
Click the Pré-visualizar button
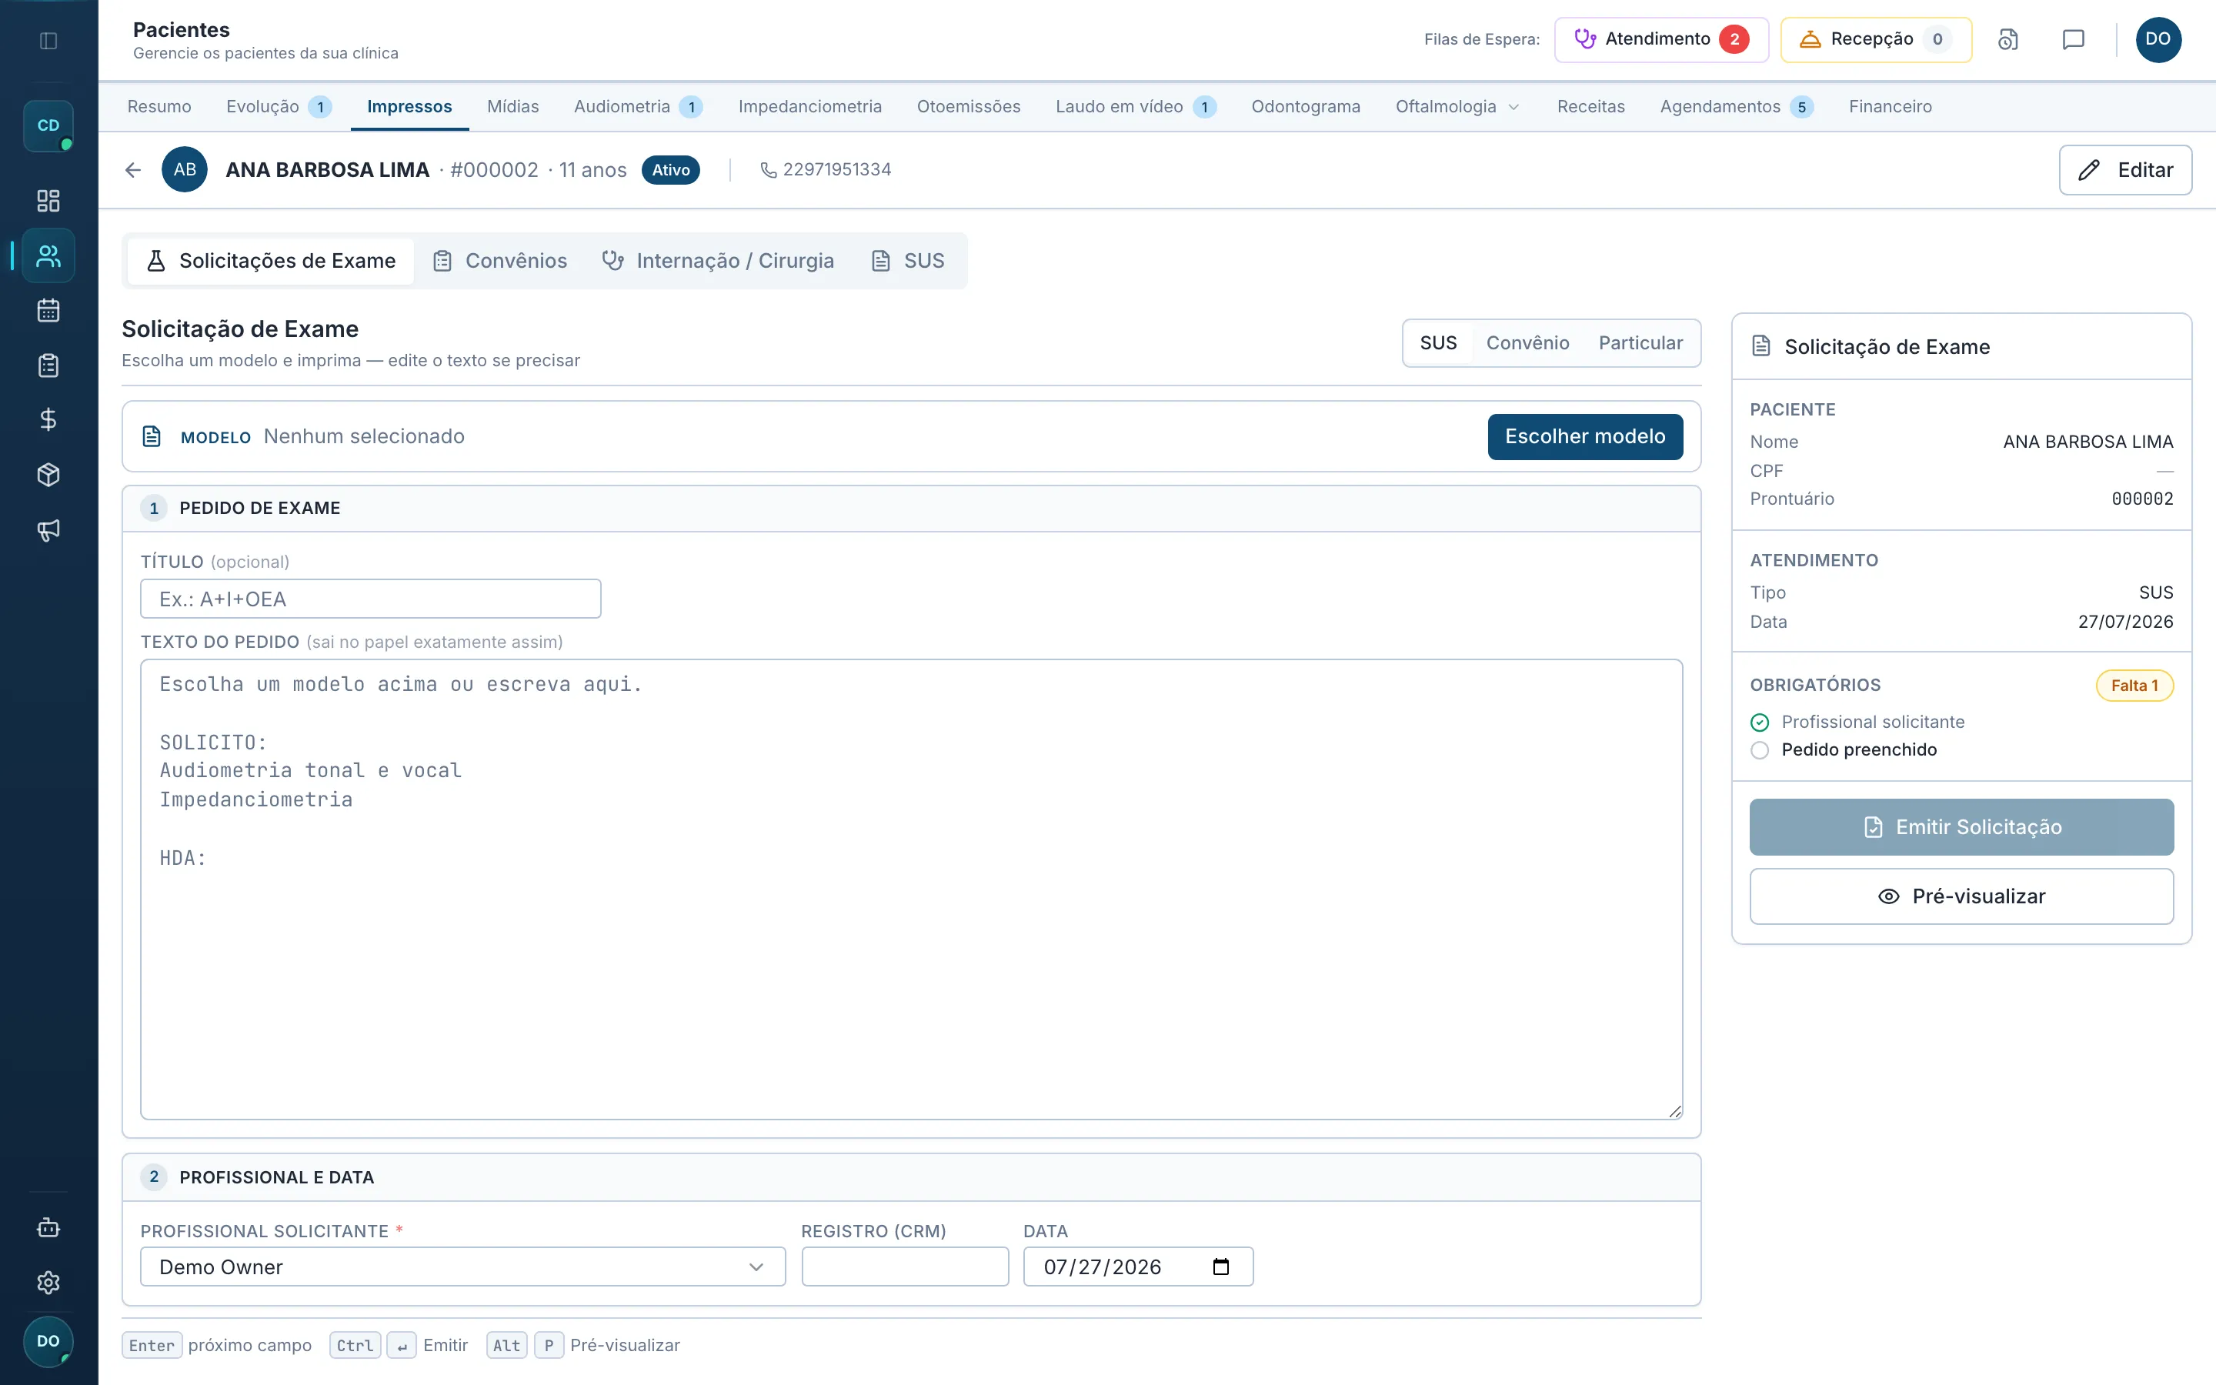(1961, 896)
